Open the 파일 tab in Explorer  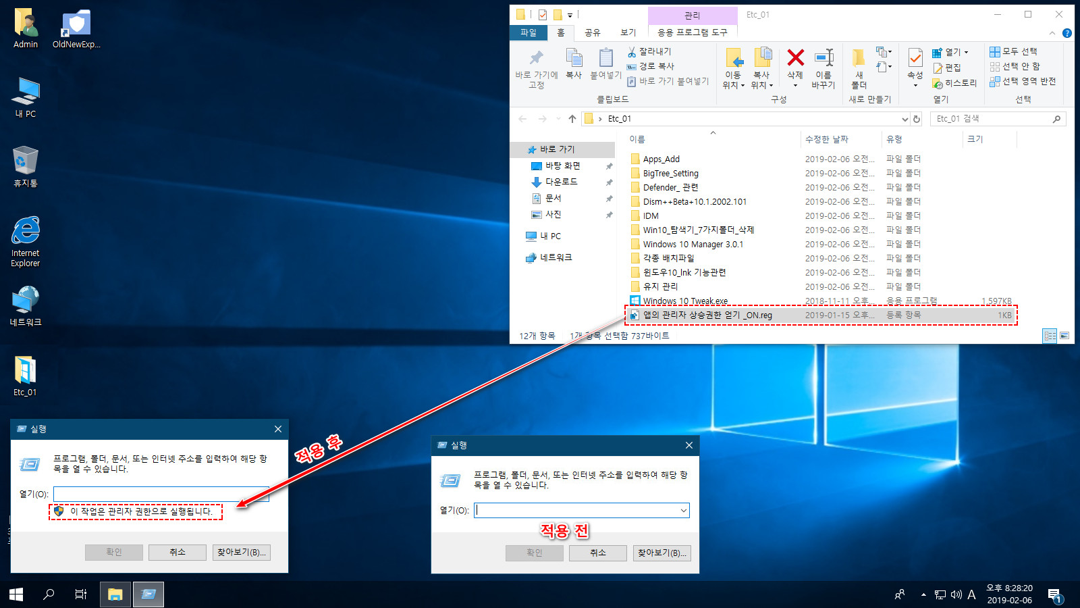(x=529, y=32)
